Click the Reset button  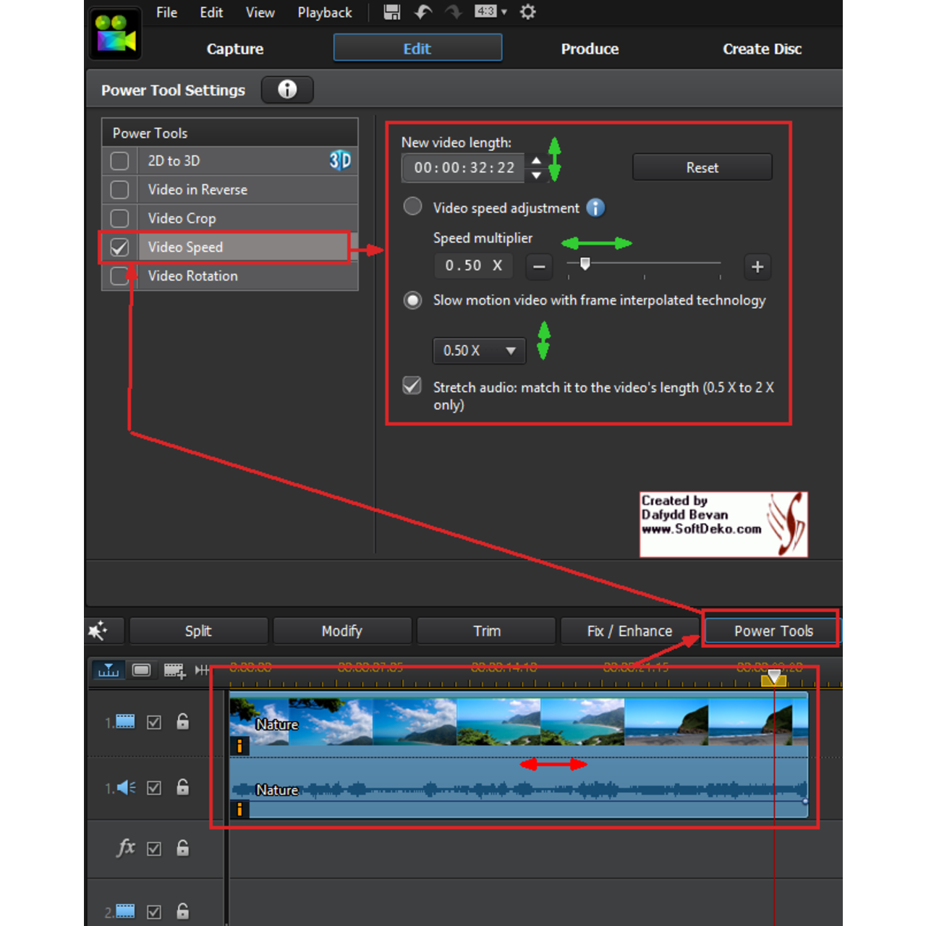tap(702, 167)
